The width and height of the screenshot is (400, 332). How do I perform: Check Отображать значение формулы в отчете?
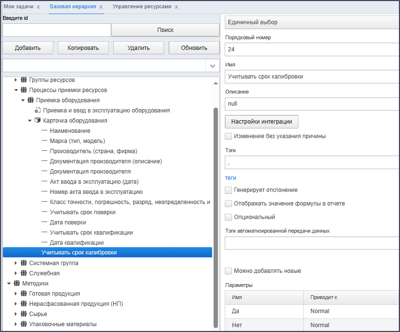coord(228,204)
